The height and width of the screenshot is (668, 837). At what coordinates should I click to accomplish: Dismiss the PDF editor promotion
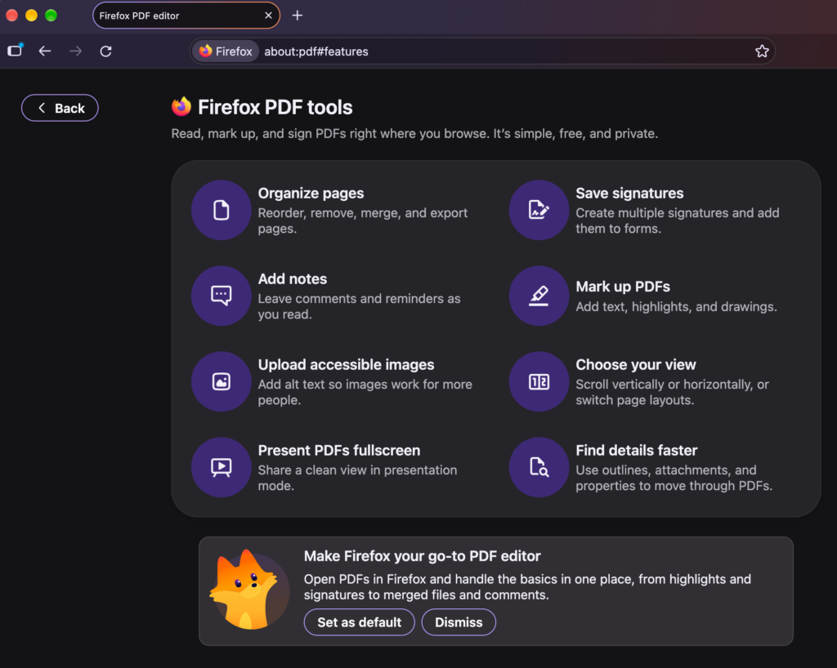pos(459,622)
